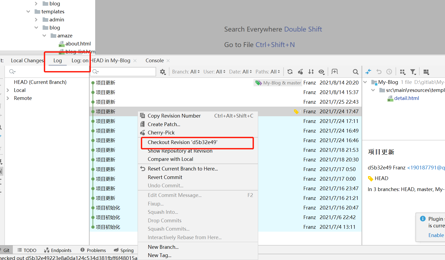
Task: Open the log settings gear
Action: point(162,72)
